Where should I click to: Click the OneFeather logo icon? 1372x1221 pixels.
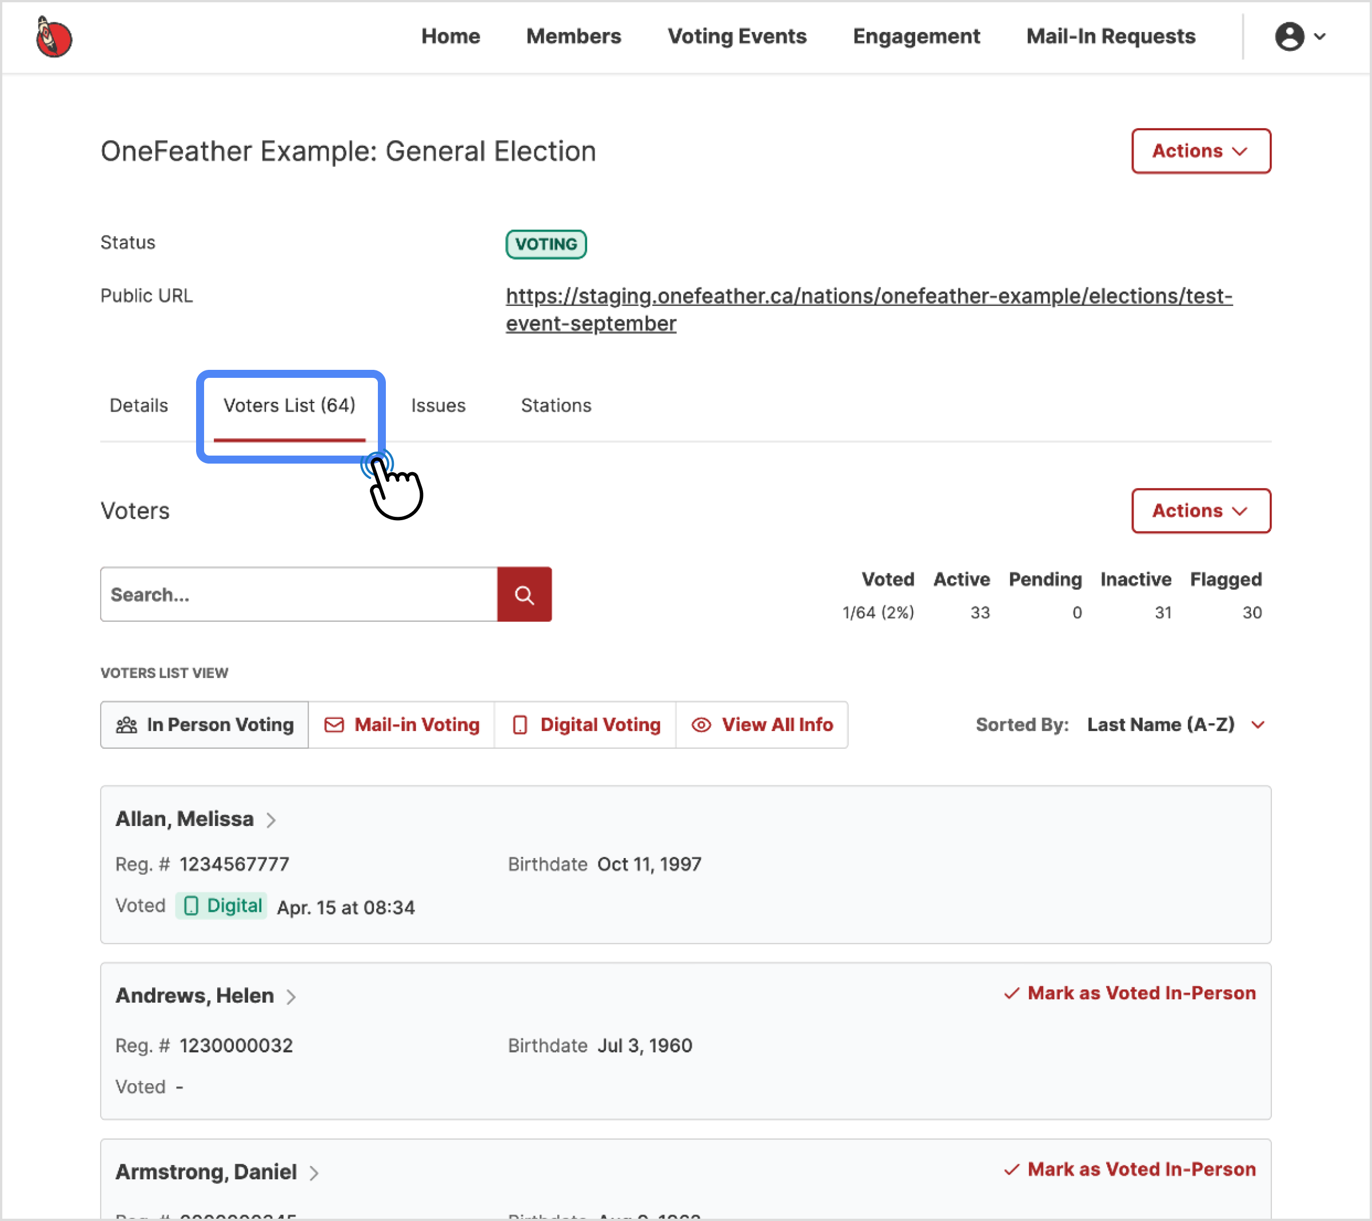(x=54, y=37)
